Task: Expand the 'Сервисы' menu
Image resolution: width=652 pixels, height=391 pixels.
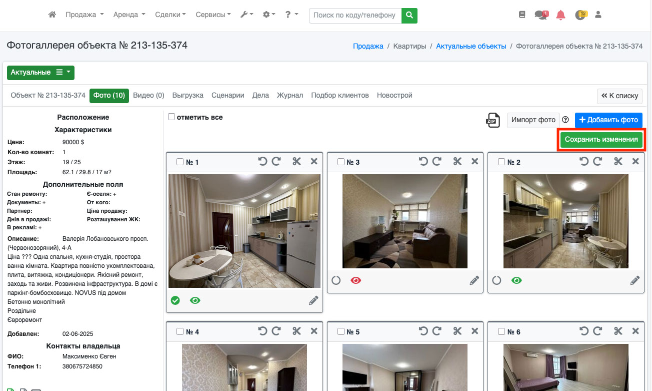Action: point(213,15)
